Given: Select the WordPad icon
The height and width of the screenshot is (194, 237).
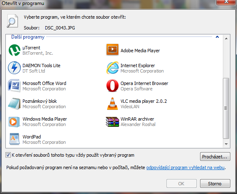Looking at the screenshot, I should [x=15, y=139].
